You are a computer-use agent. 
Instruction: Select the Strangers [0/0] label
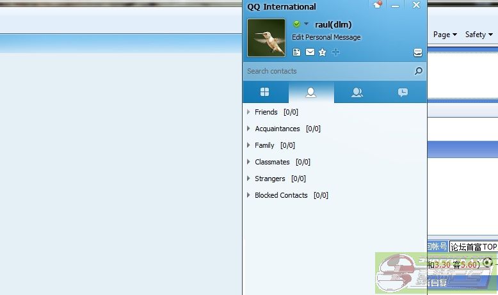coord(280,179)
